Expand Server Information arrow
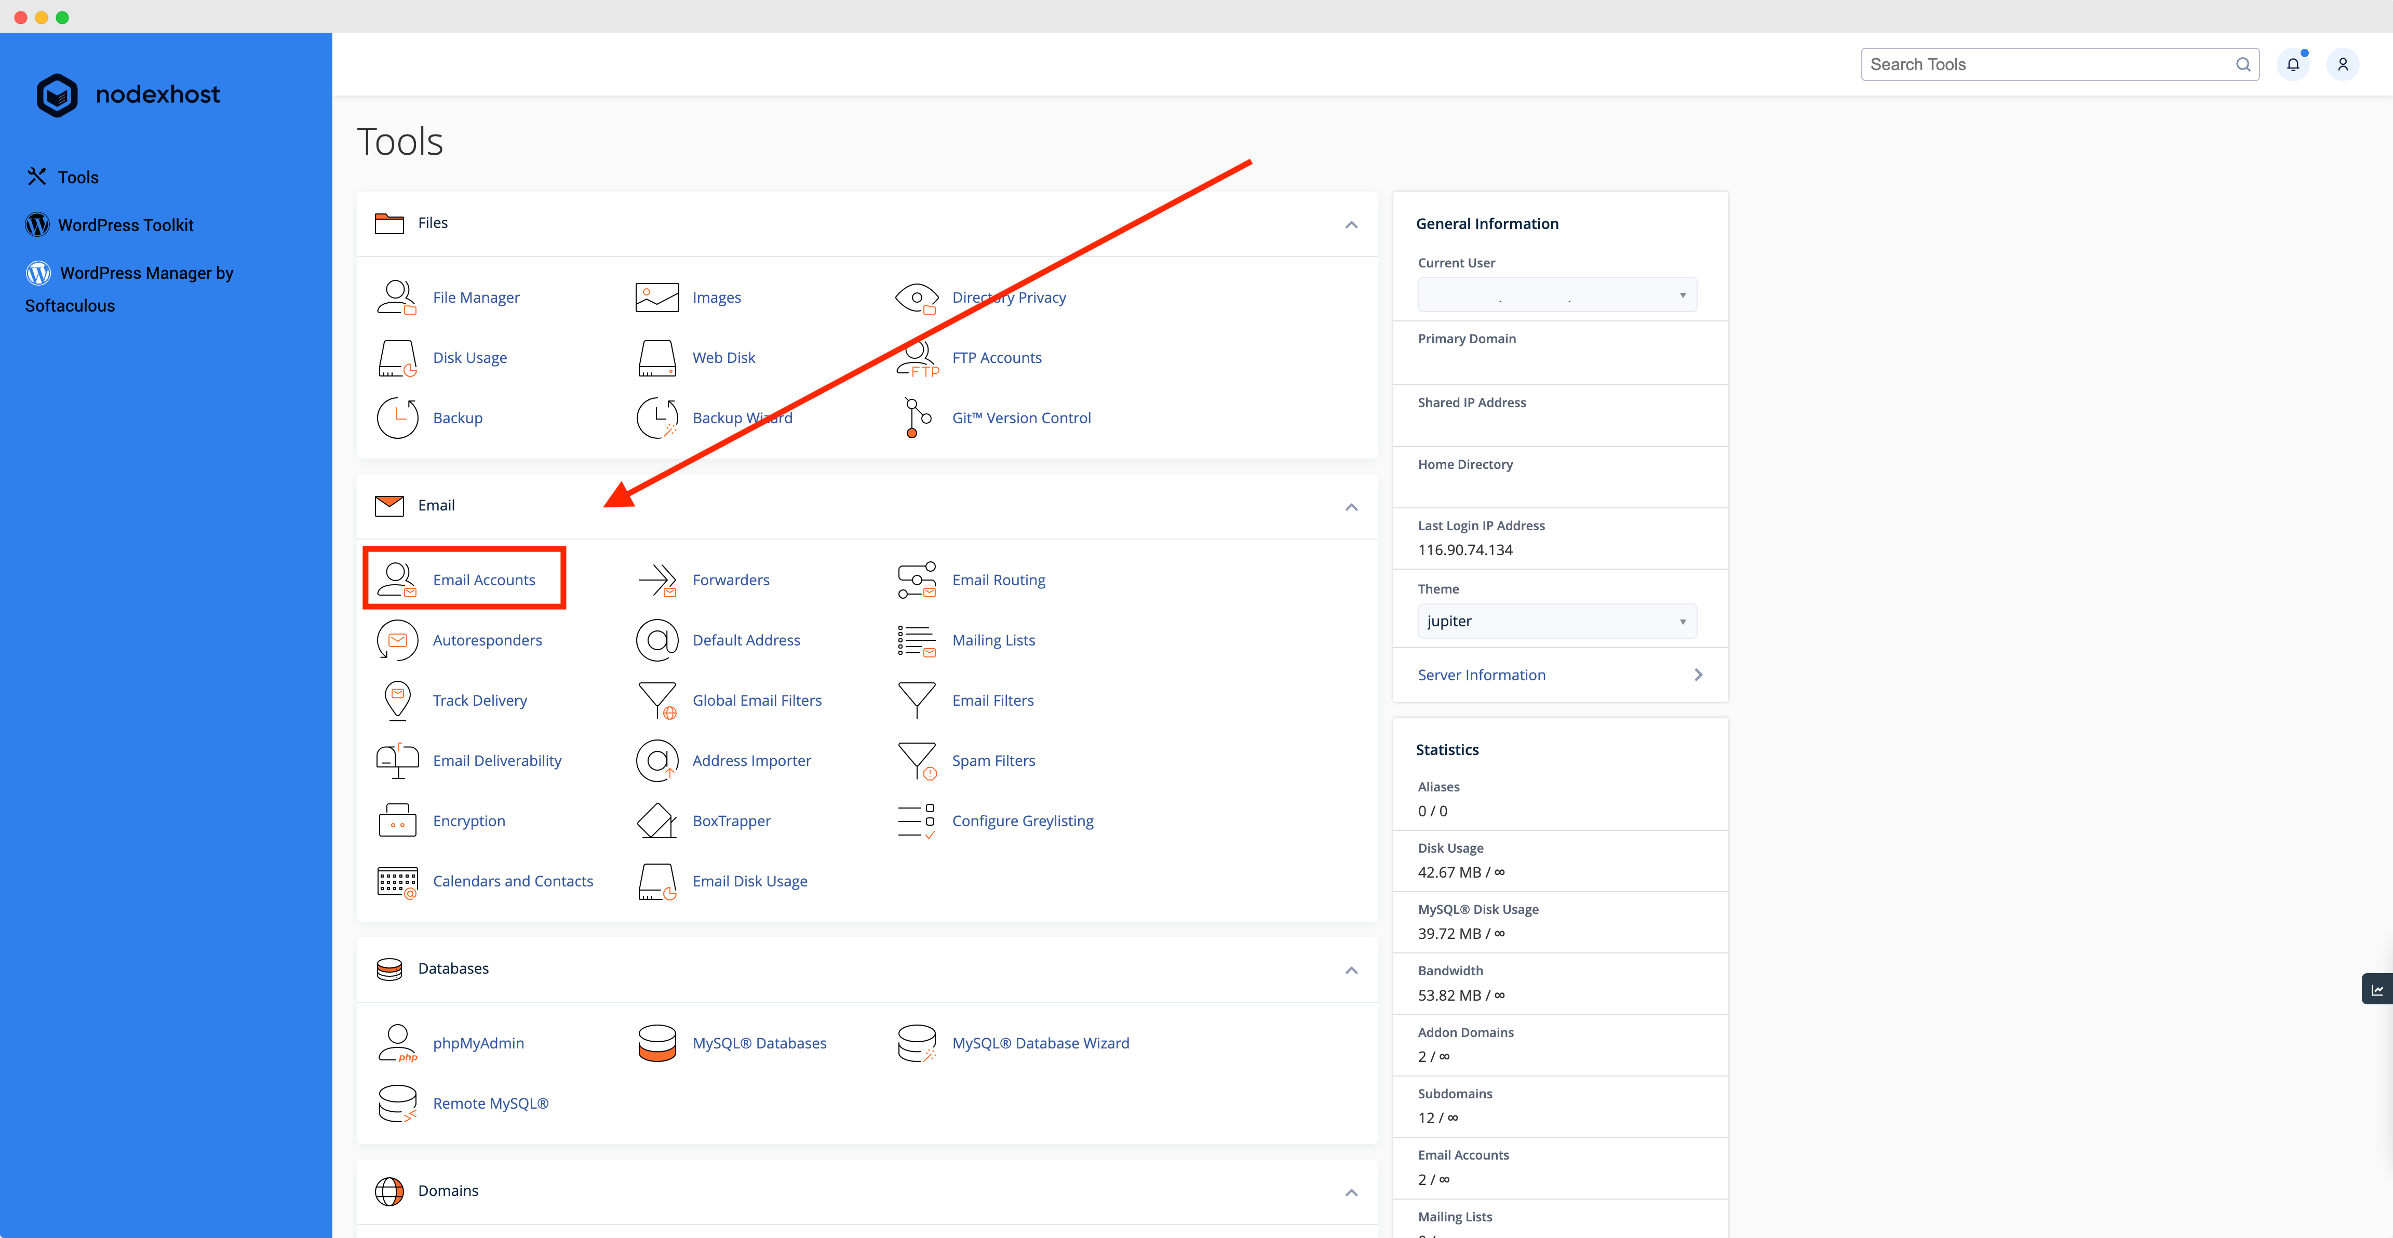 pyautogui.click(x=1698, y=675)
